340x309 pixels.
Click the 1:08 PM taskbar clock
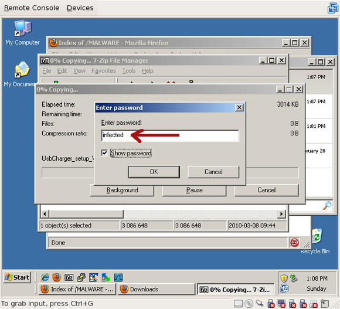[x=317, y=279]
